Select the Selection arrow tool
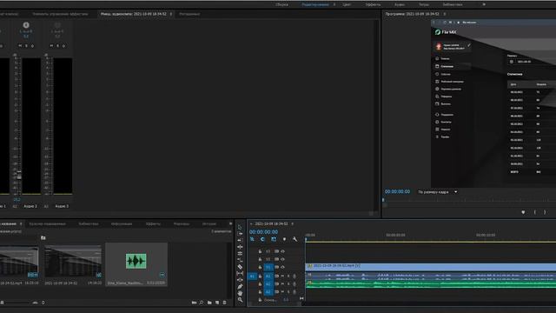556x313 pixels. tap(240, 227)
